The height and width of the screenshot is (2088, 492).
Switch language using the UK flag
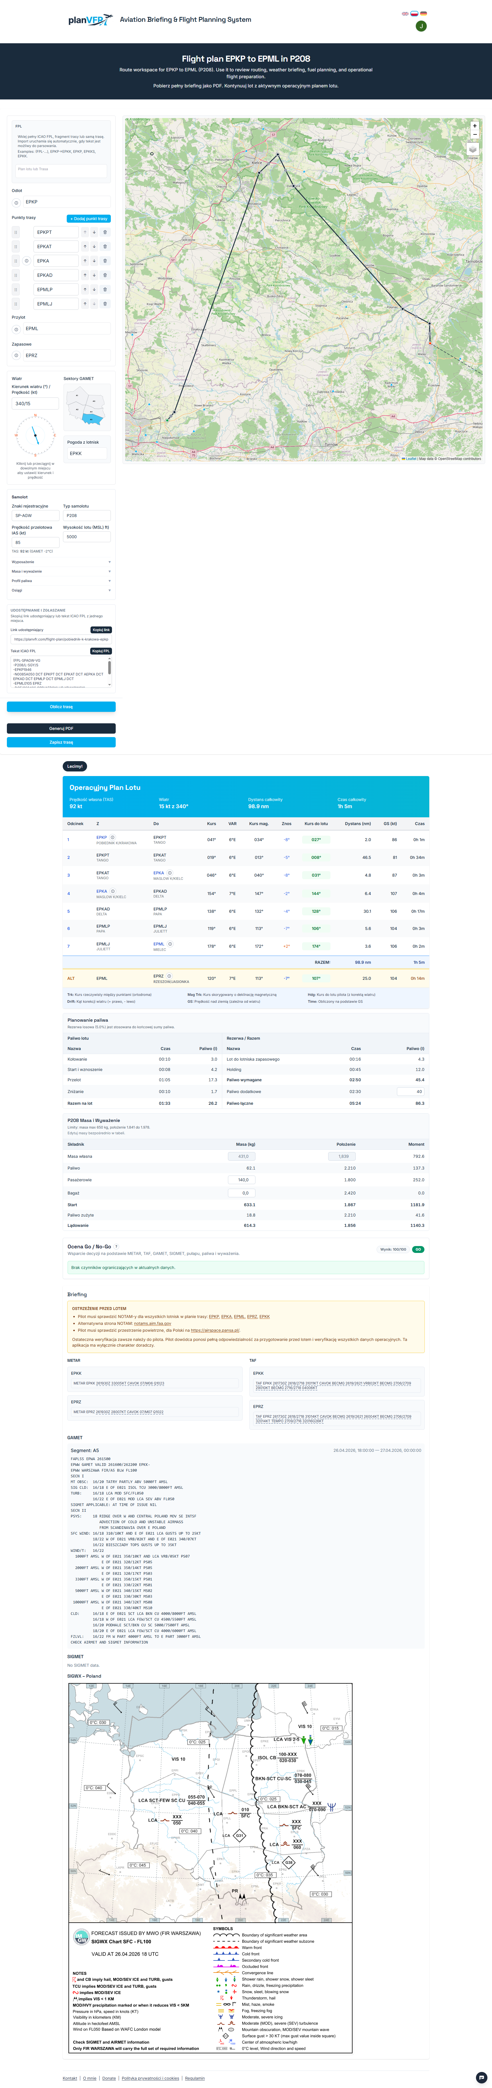tap(405, 14)
